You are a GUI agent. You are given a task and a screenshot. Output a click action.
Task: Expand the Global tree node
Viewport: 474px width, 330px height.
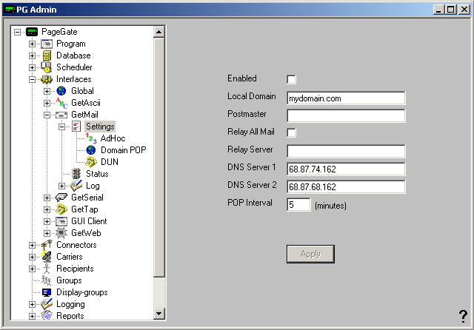coord(47,91)
